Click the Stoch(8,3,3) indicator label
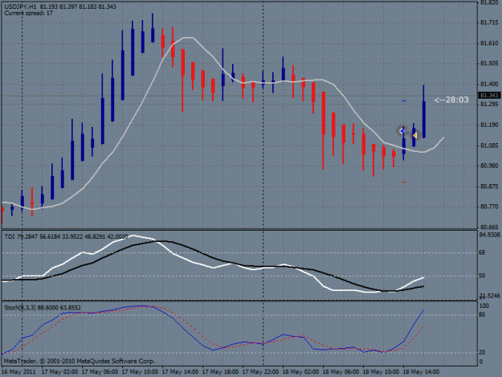502x377 pixels. coord(43,308)
